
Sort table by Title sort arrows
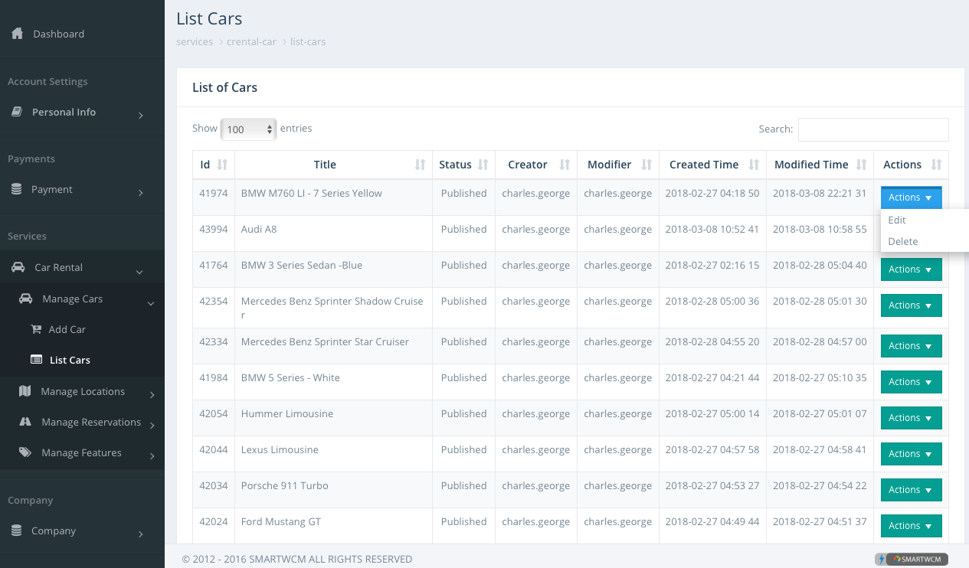point(421,165)
